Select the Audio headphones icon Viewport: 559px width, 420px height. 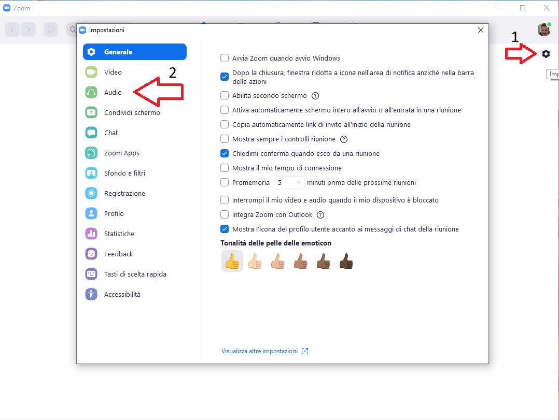click(x=91, y=93)
